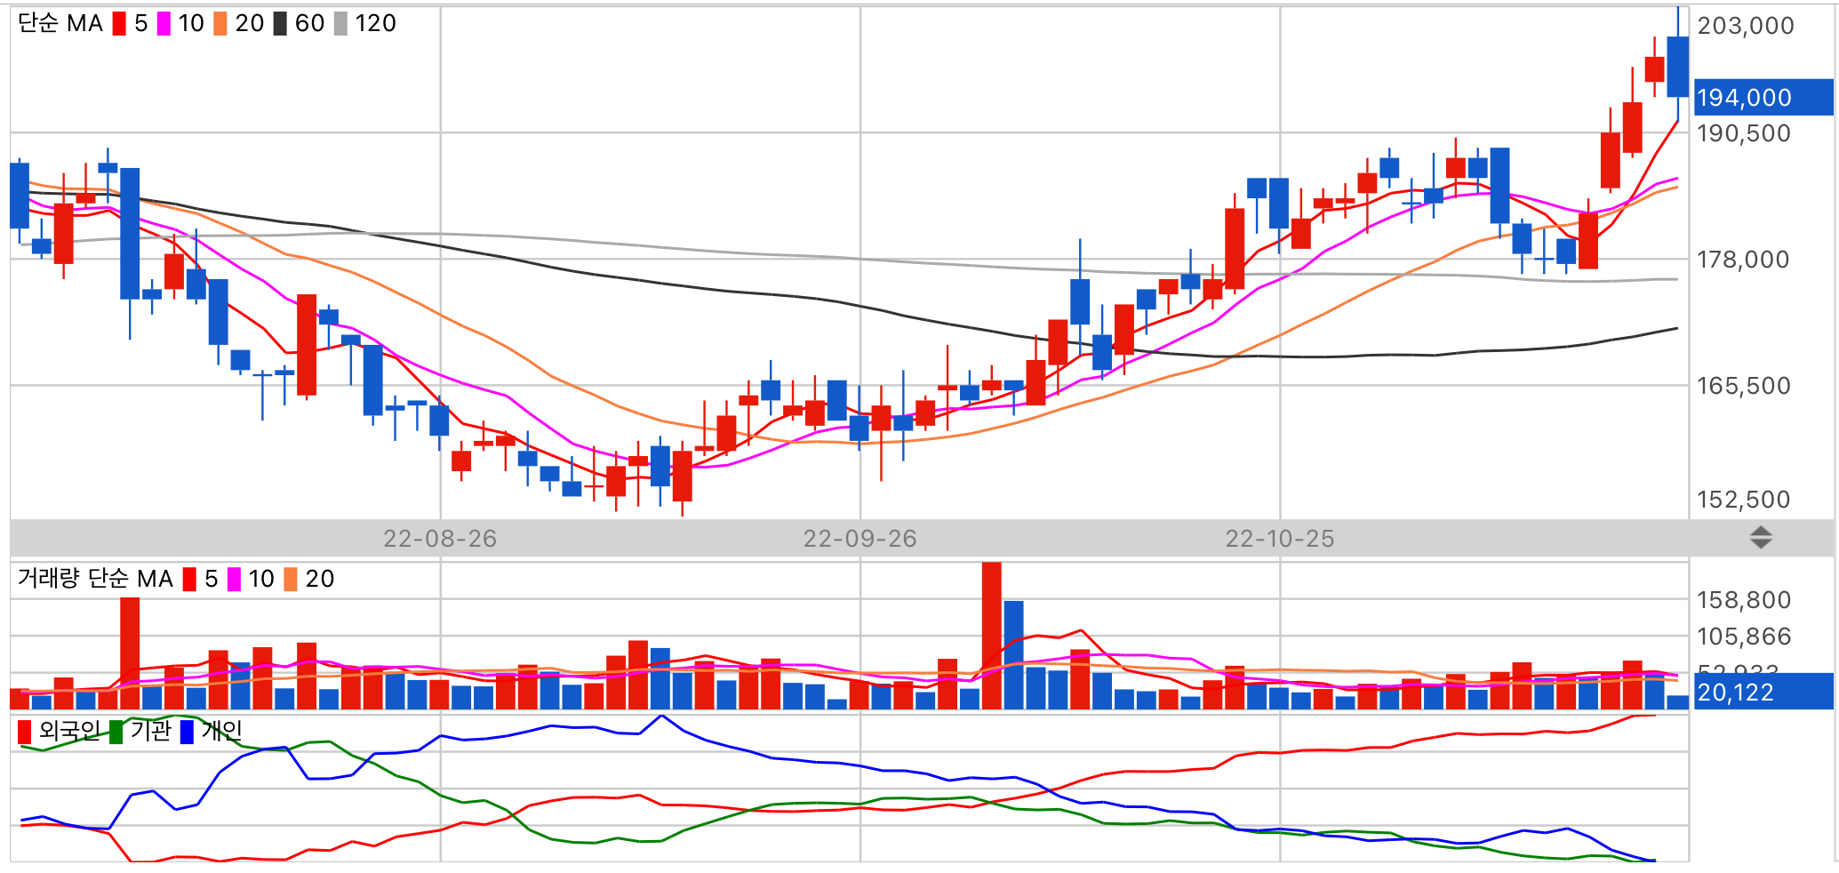Click the 203,000 price axis label
This screenshot has width=1839, height=873.
1746,26
